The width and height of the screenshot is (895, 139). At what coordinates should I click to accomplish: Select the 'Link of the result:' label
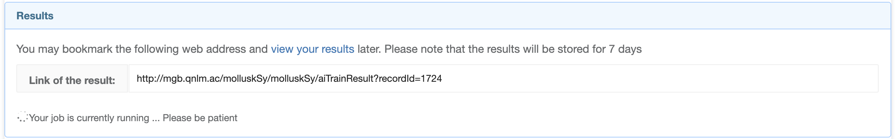click(x=72, y=80)
